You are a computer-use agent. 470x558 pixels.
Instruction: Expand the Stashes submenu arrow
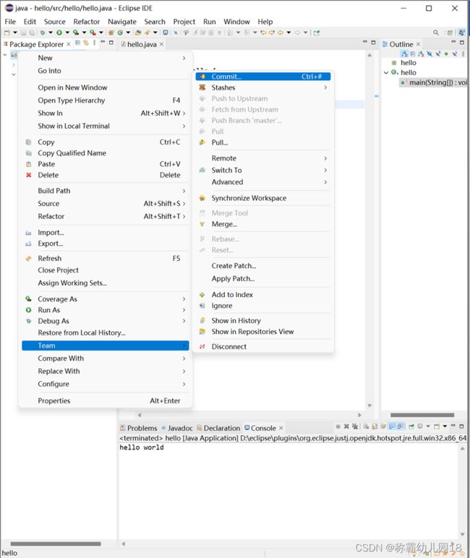[x=325, y=87]
